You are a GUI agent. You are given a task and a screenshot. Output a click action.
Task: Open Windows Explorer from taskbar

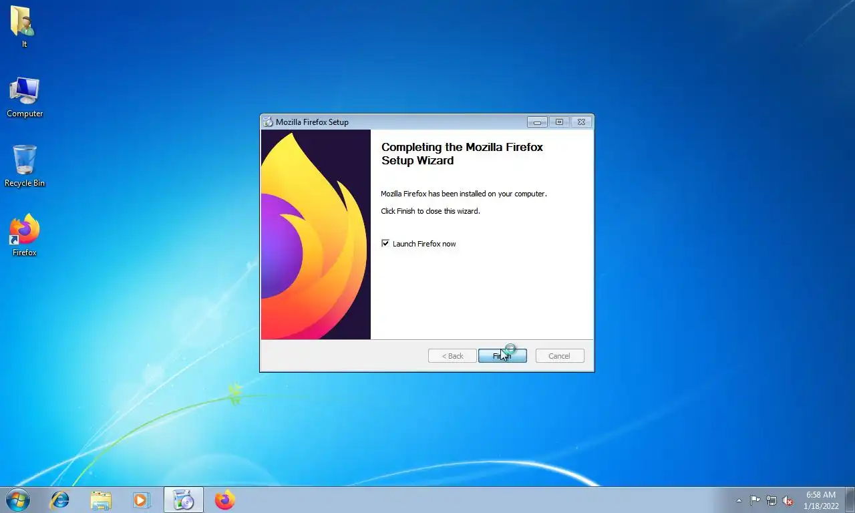click(101, 500)
